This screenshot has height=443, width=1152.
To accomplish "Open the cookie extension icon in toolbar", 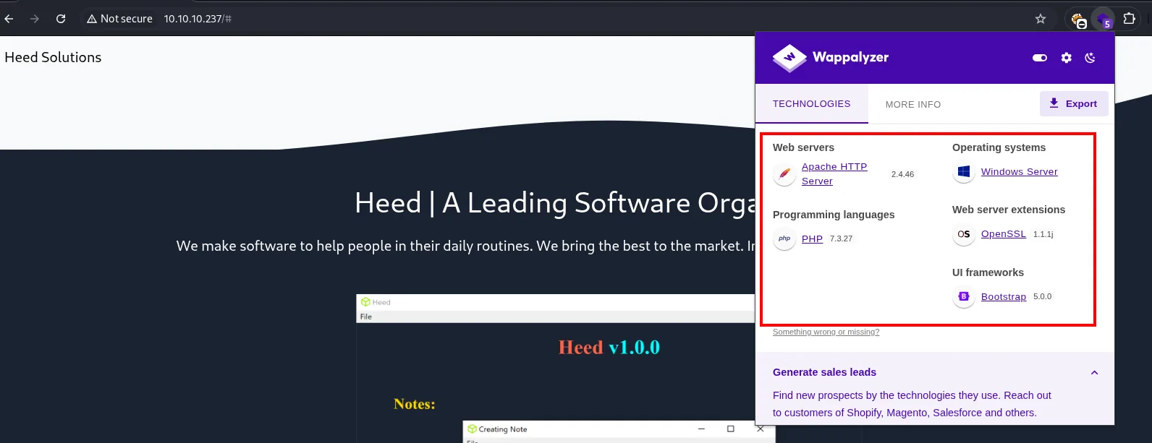I will pos(1078,20).
